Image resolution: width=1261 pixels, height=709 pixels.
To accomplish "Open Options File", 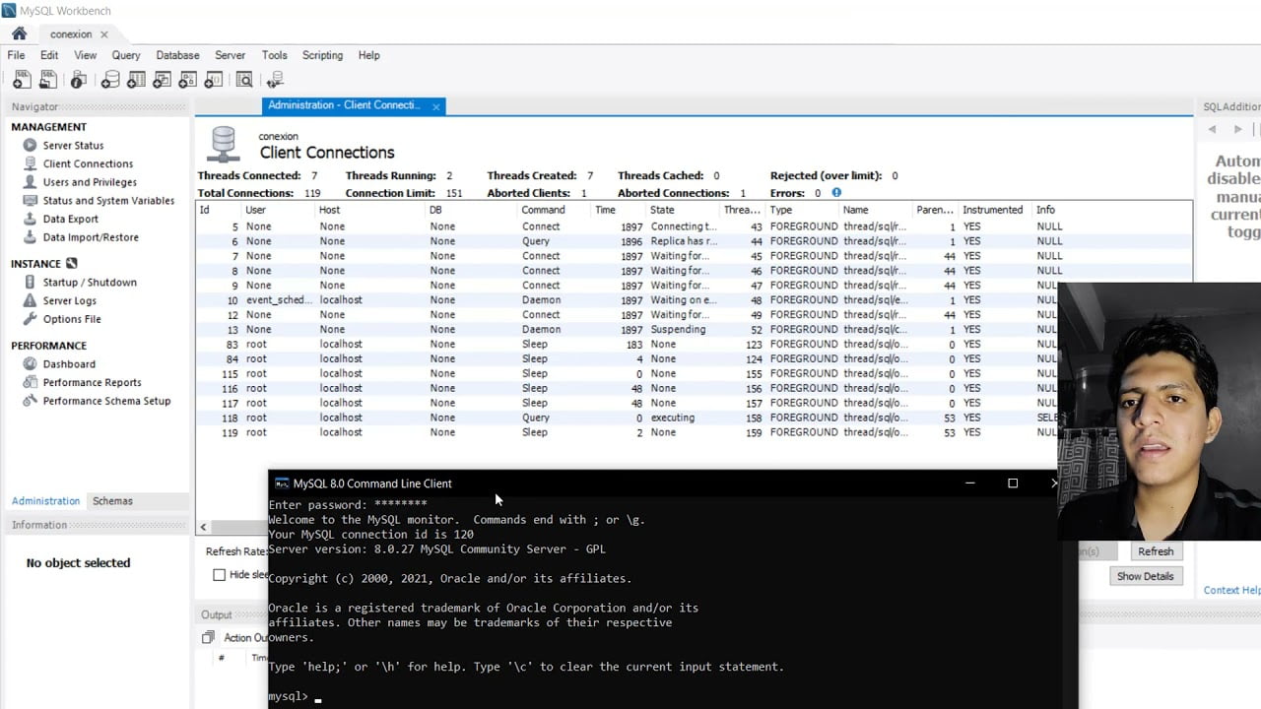I will pos(71,319).
